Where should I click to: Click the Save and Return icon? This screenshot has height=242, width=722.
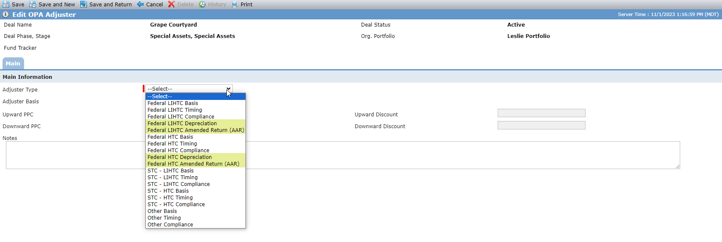pyautogui.click(x=84, y=4)
